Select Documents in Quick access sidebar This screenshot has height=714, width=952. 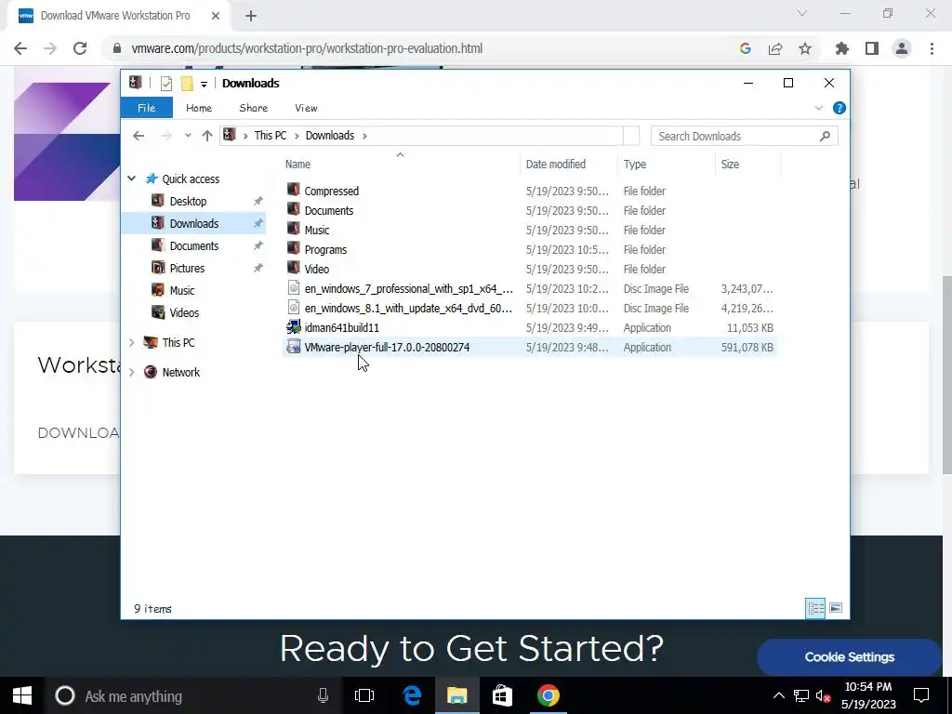pos(194,245)
